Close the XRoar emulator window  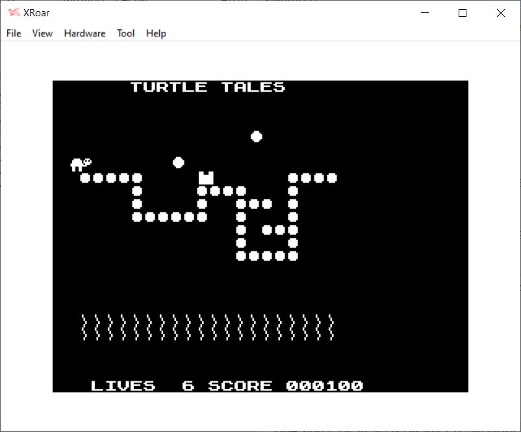[x=500, y=13]
